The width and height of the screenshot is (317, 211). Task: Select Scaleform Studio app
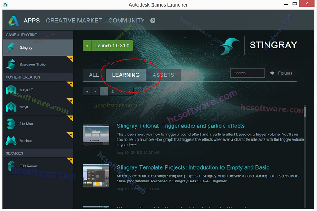[x=38, y=65]
